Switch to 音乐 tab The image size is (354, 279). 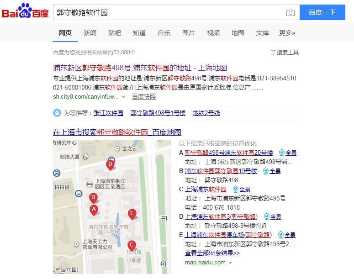pos(164,33)
